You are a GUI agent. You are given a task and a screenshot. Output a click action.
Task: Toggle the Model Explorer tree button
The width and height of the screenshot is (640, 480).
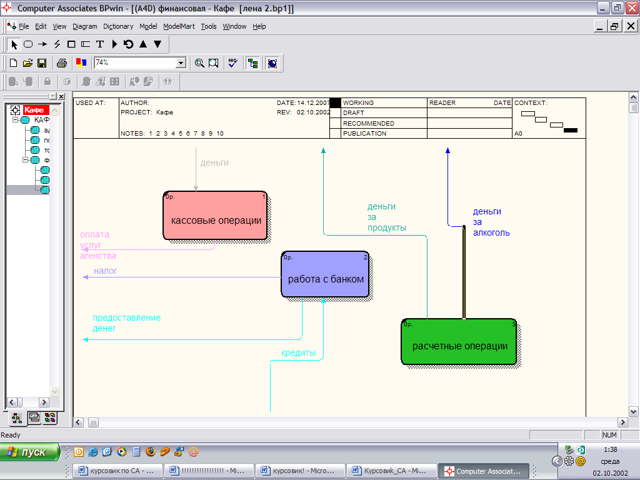[252, 63]
